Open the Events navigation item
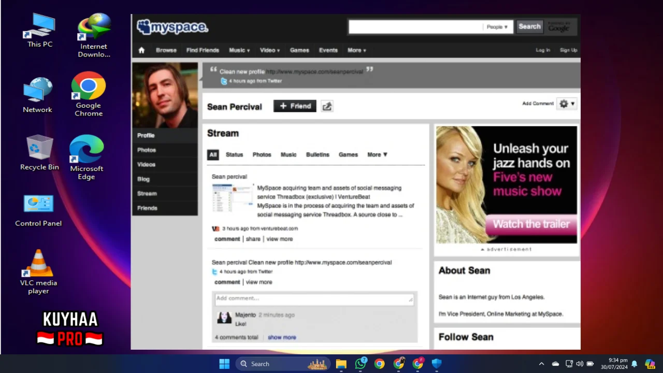Screen dimensions: 663x373 [328, 50]
